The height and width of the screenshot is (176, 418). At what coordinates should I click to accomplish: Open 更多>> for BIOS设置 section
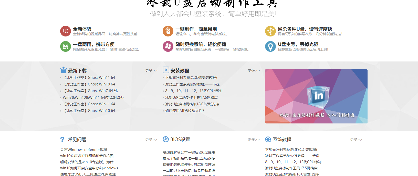coord(254,140)
